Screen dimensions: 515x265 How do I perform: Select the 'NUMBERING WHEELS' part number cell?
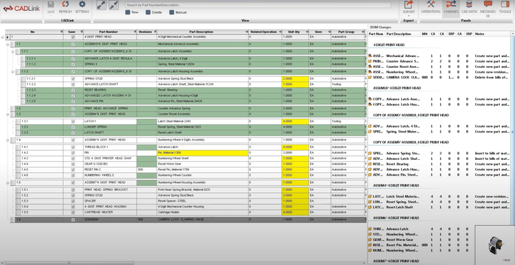pos(110,175)
